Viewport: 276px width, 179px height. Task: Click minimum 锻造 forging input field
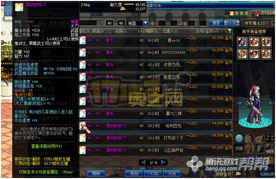[191, 23]
